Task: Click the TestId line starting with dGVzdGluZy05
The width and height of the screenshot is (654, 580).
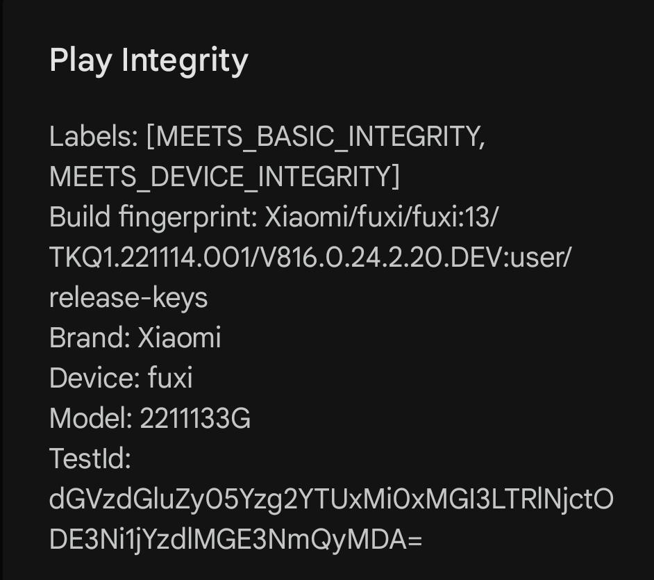Action: 331,499
